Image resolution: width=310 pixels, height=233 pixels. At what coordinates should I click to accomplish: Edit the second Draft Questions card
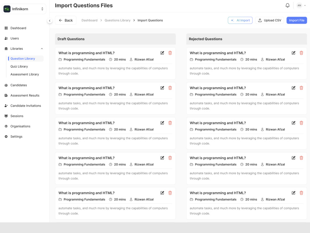pyautogui.click(x=162, y=88)
